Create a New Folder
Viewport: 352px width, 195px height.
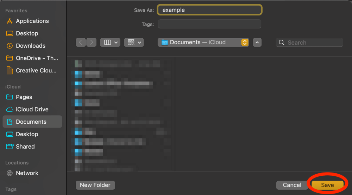point(95,185)
